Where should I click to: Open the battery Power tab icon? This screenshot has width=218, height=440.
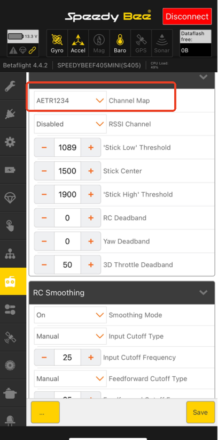10,170
